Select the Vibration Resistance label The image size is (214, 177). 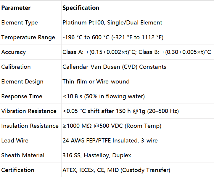(29, 111)
